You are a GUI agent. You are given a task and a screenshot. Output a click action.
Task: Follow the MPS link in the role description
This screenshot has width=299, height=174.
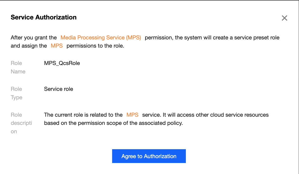click(x=132, y=115)
